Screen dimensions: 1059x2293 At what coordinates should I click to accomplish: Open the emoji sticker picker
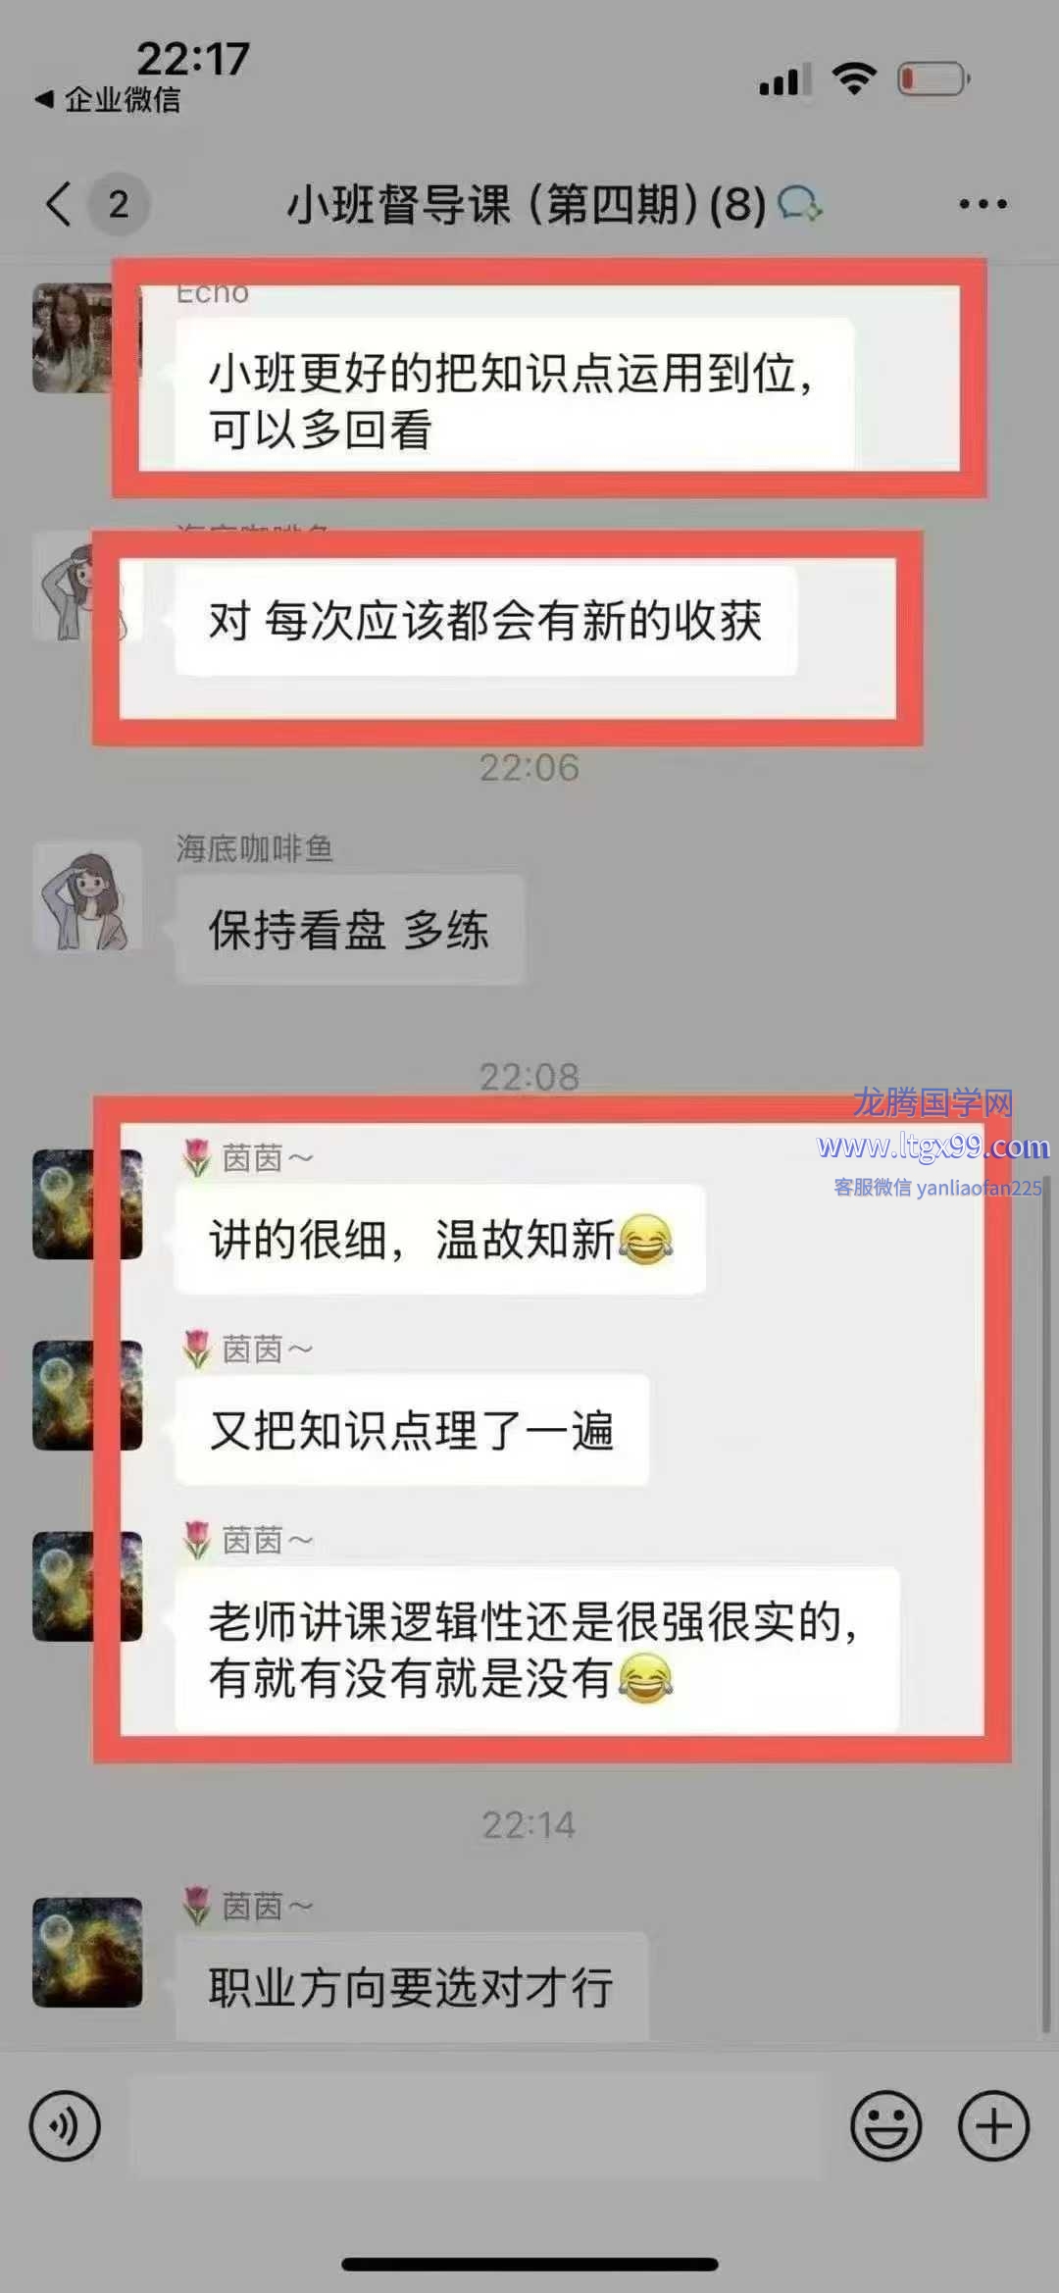885,2126
